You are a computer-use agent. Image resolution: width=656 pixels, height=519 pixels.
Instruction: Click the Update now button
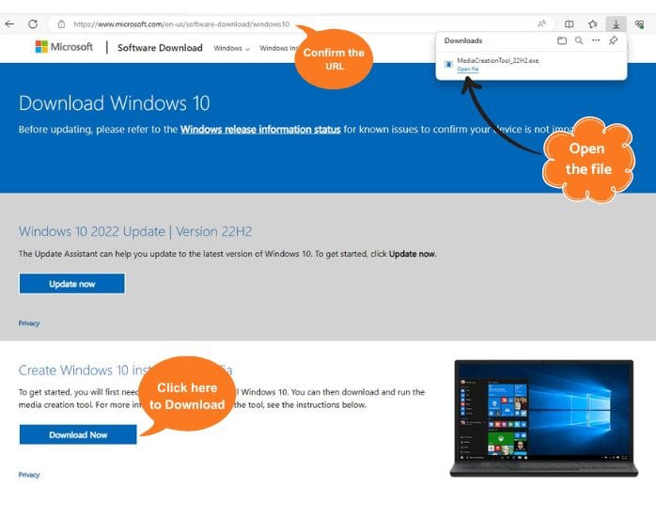[x=72, y=284]
